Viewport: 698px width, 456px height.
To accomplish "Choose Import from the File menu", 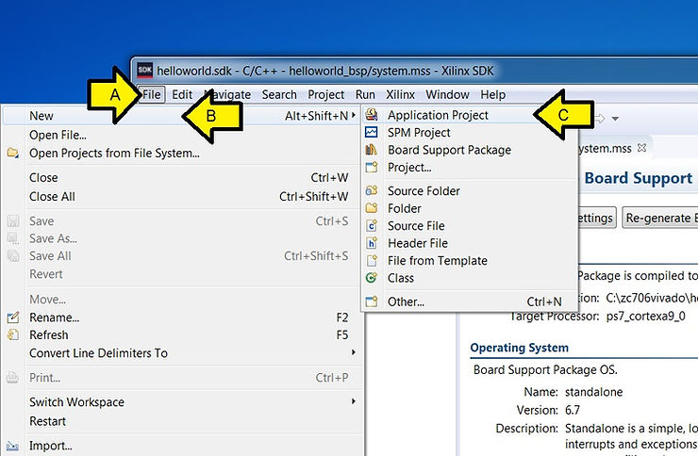I will coord(50,446).
